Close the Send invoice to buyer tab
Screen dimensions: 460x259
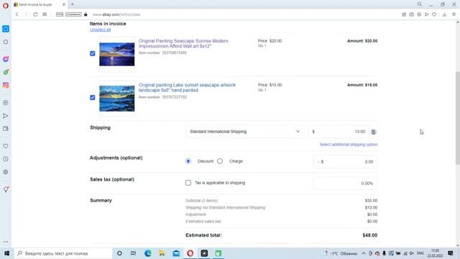(64, 4)
